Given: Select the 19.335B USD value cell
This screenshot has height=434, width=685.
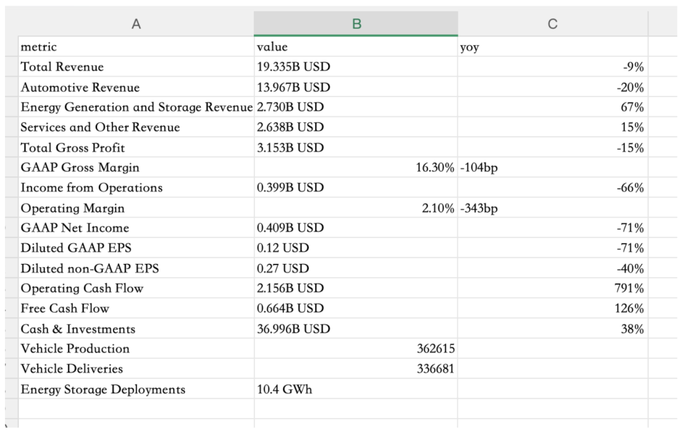Looking at the screenshot, I should click(x=356, y=67).
